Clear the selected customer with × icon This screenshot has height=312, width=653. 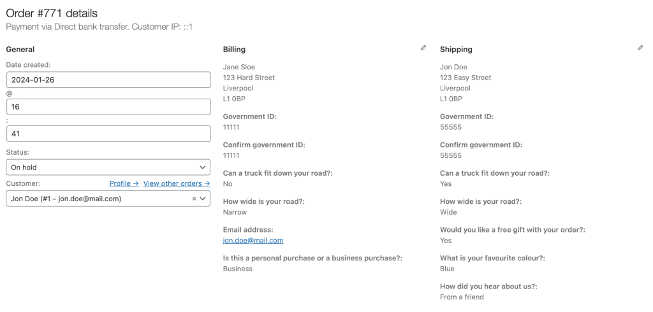point(194,199)
